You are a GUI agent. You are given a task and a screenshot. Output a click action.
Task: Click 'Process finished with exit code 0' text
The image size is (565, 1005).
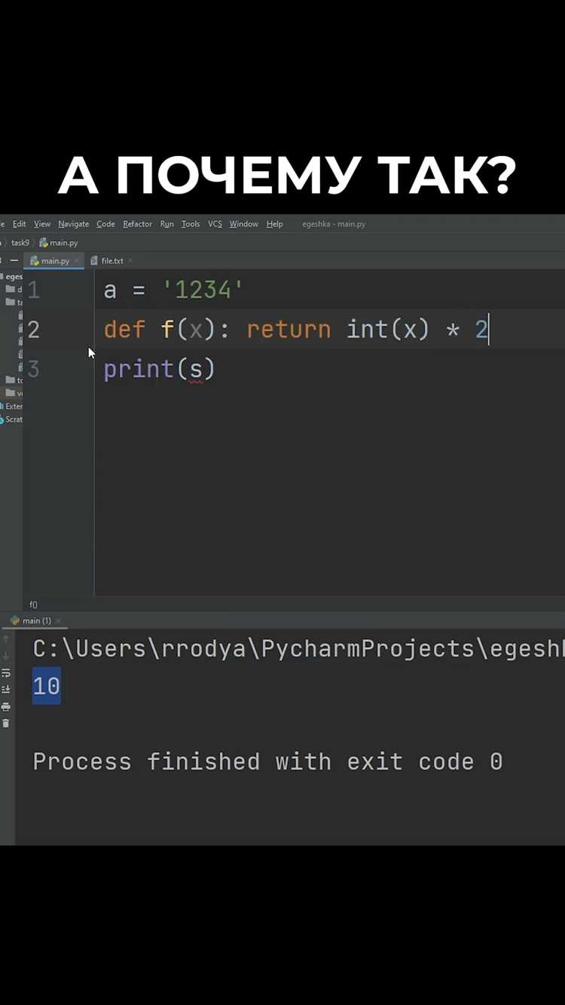pos(267,761)
